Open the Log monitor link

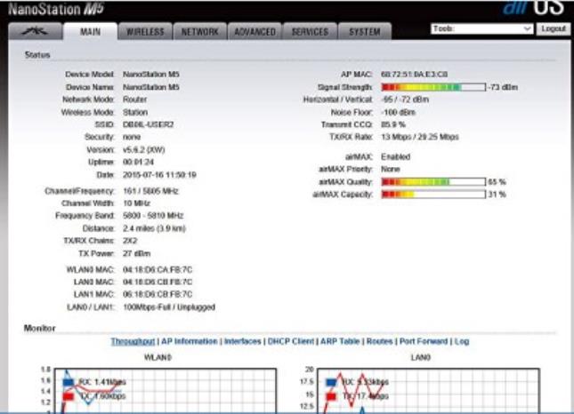pos(463,341)
